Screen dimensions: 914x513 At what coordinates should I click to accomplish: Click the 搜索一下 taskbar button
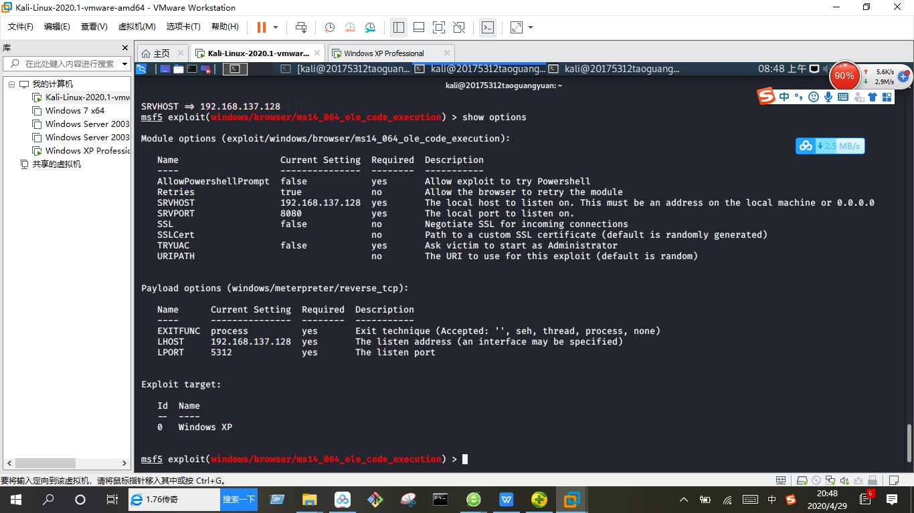(x=239, y=500)
